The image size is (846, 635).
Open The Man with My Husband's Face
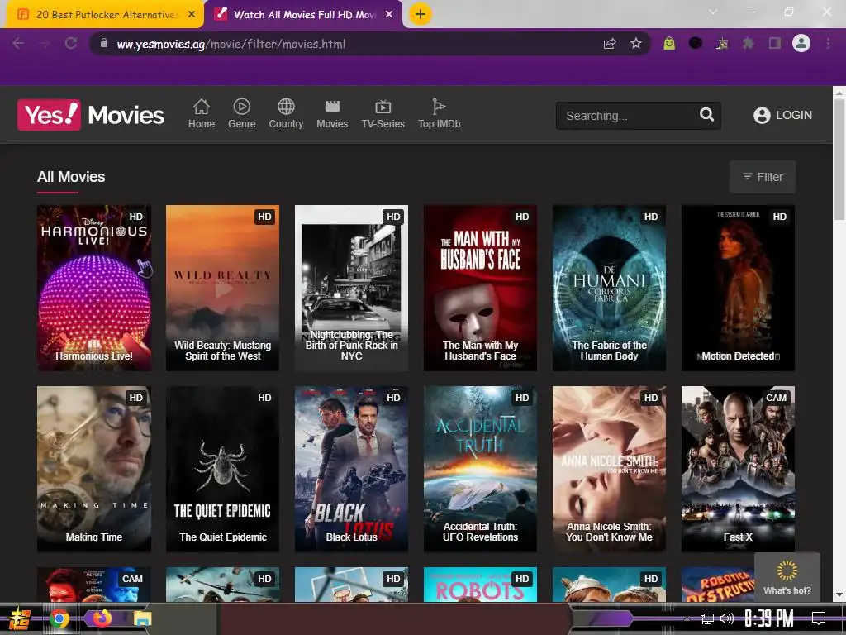[x=480, y=287]
